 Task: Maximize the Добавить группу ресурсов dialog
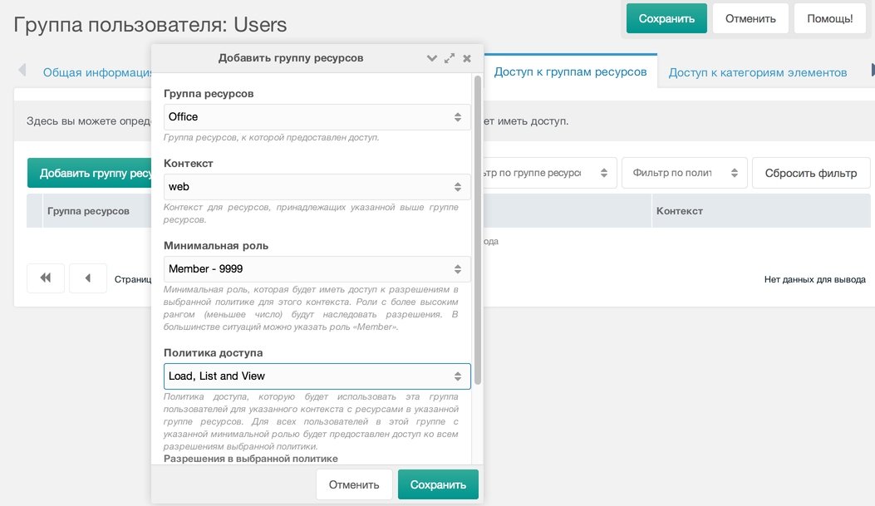click(450, 58)
